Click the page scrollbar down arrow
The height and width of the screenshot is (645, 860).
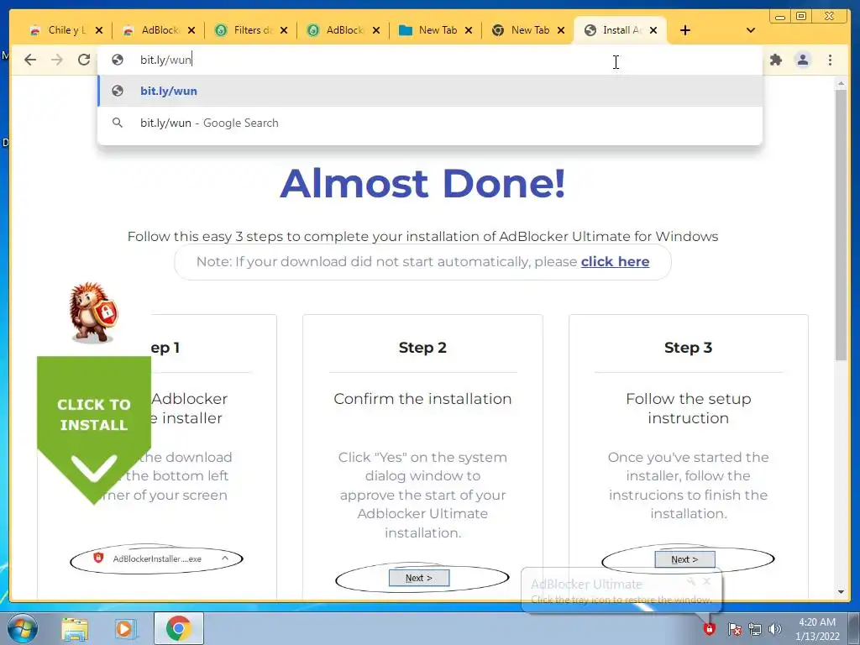pyautogui.click(x=841, y=592)
